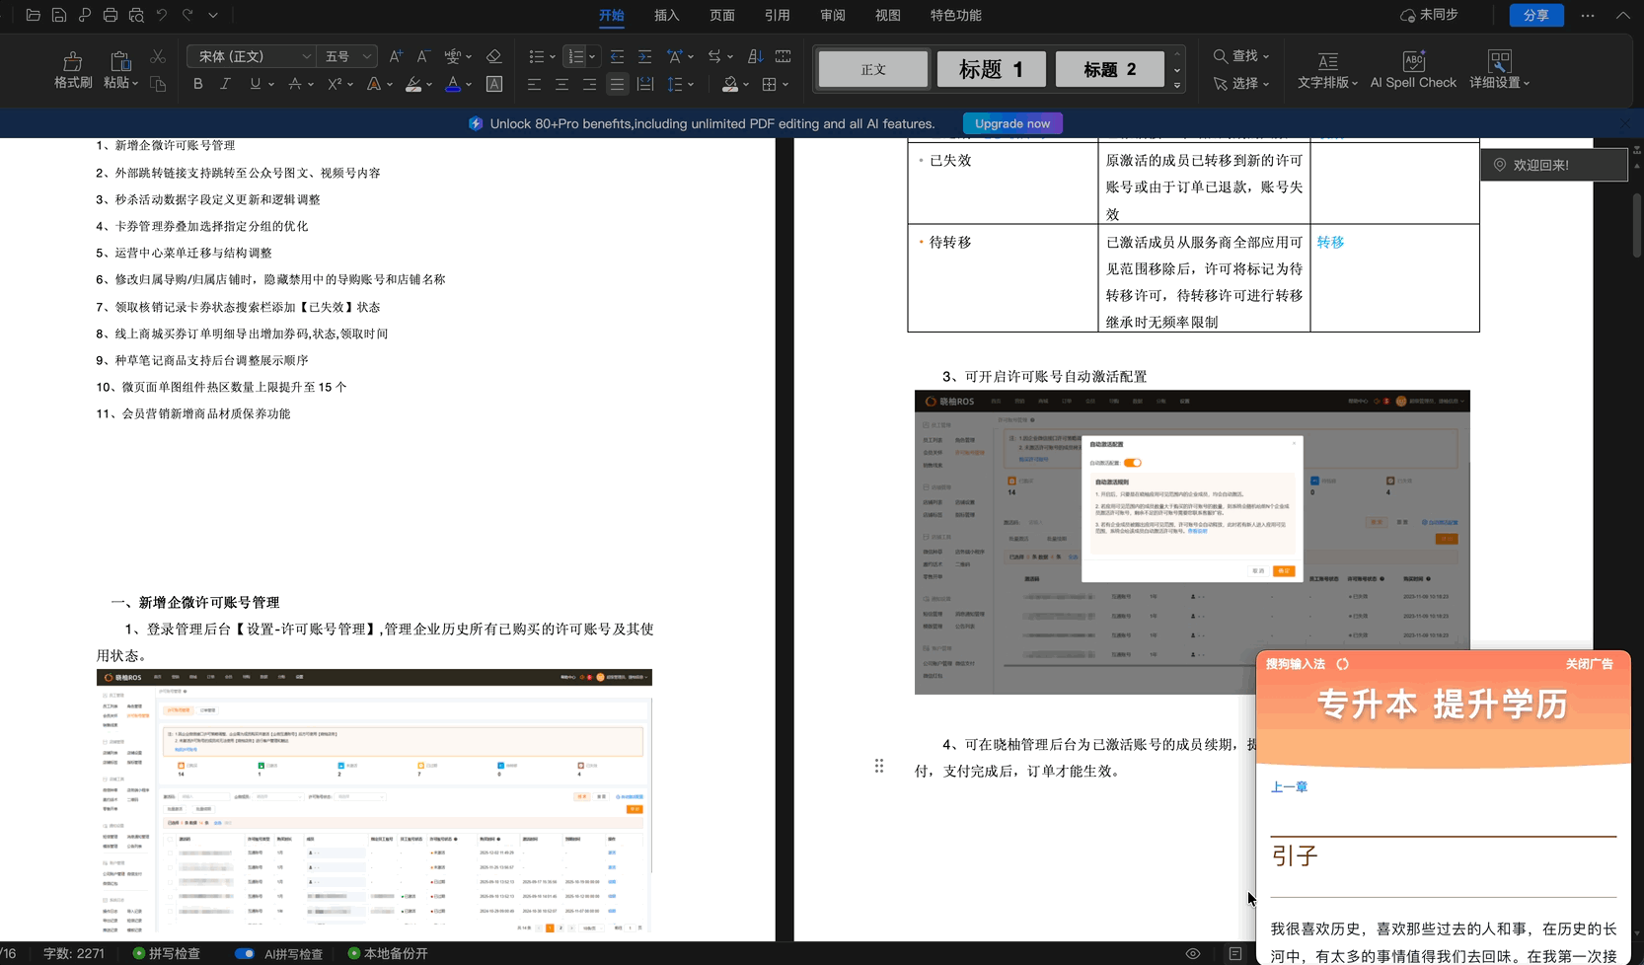Select the 字符边框 (character border) icon

(x=494, y=84)
